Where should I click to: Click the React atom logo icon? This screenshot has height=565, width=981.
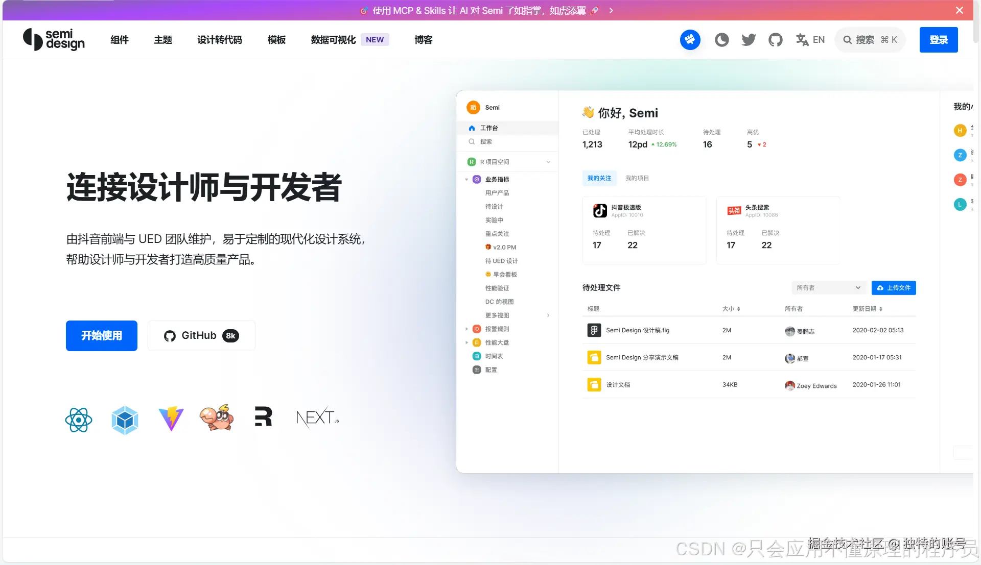[79, 420]
